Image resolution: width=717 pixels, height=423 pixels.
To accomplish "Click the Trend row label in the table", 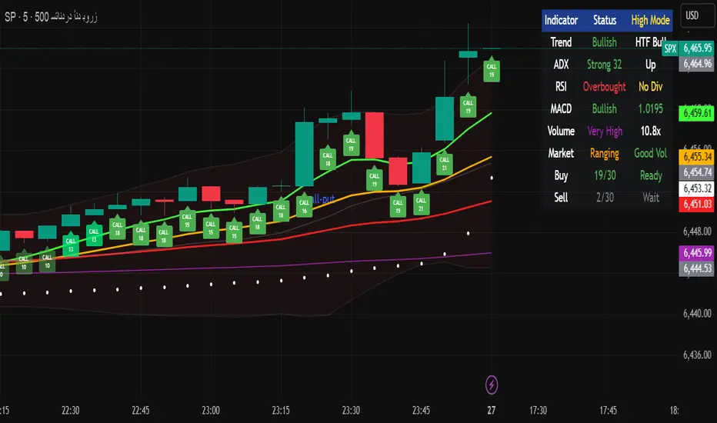I will (x=561, y=42).
